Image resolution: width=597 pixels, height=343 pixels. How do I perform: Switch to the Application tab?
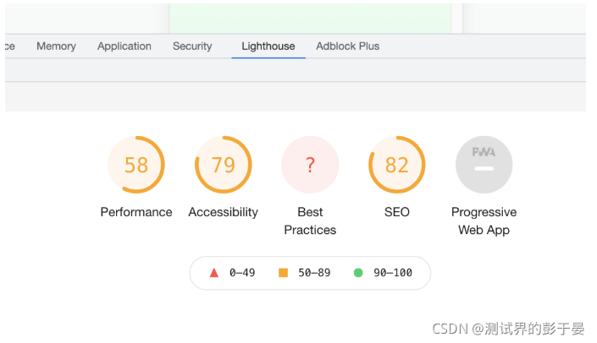pyautogui.click(x=124, y=46)
